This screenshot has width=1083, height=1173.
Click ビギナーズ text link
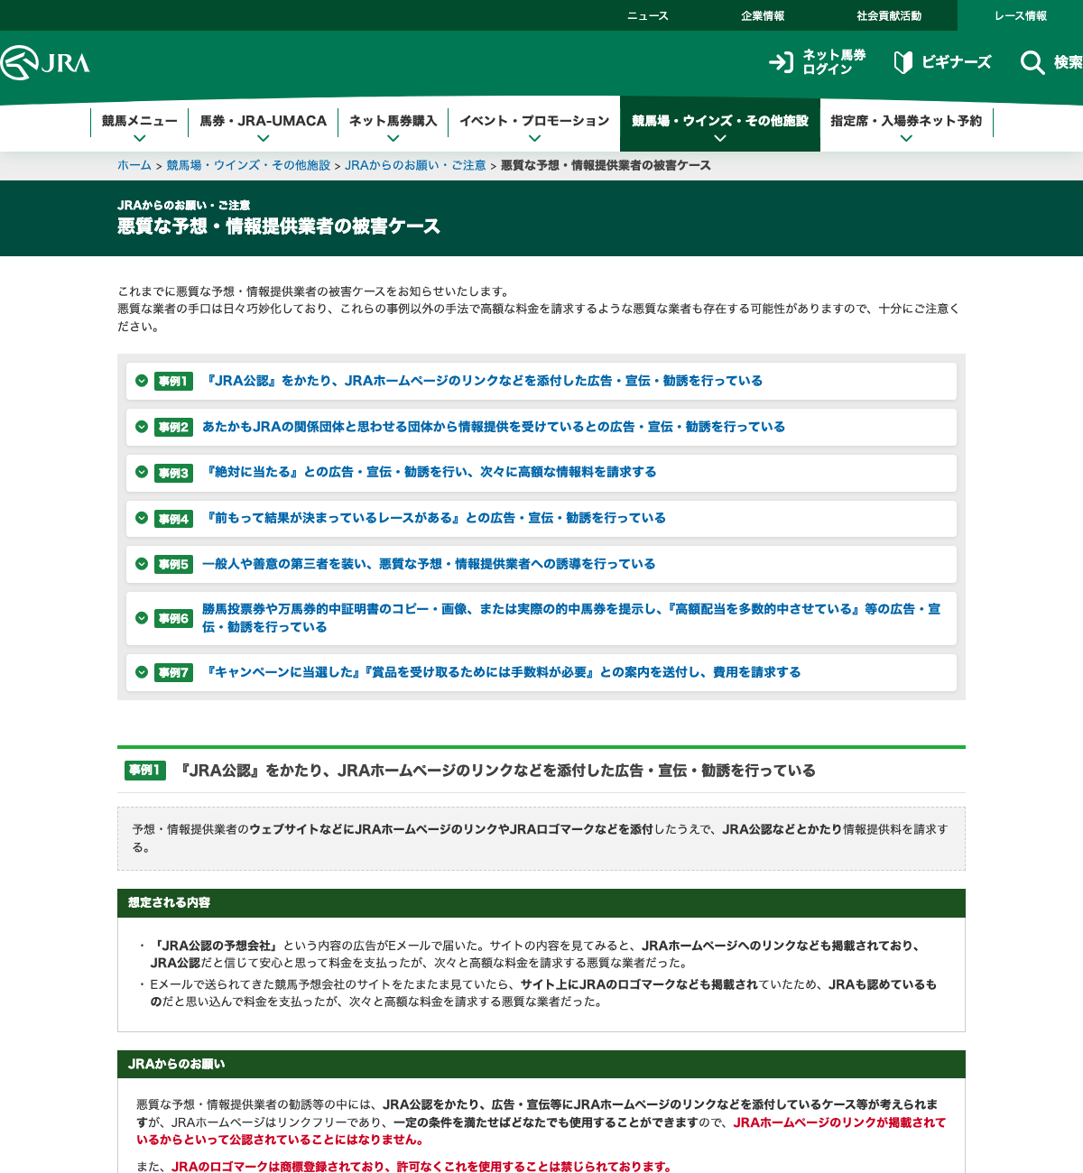point(956,62)
